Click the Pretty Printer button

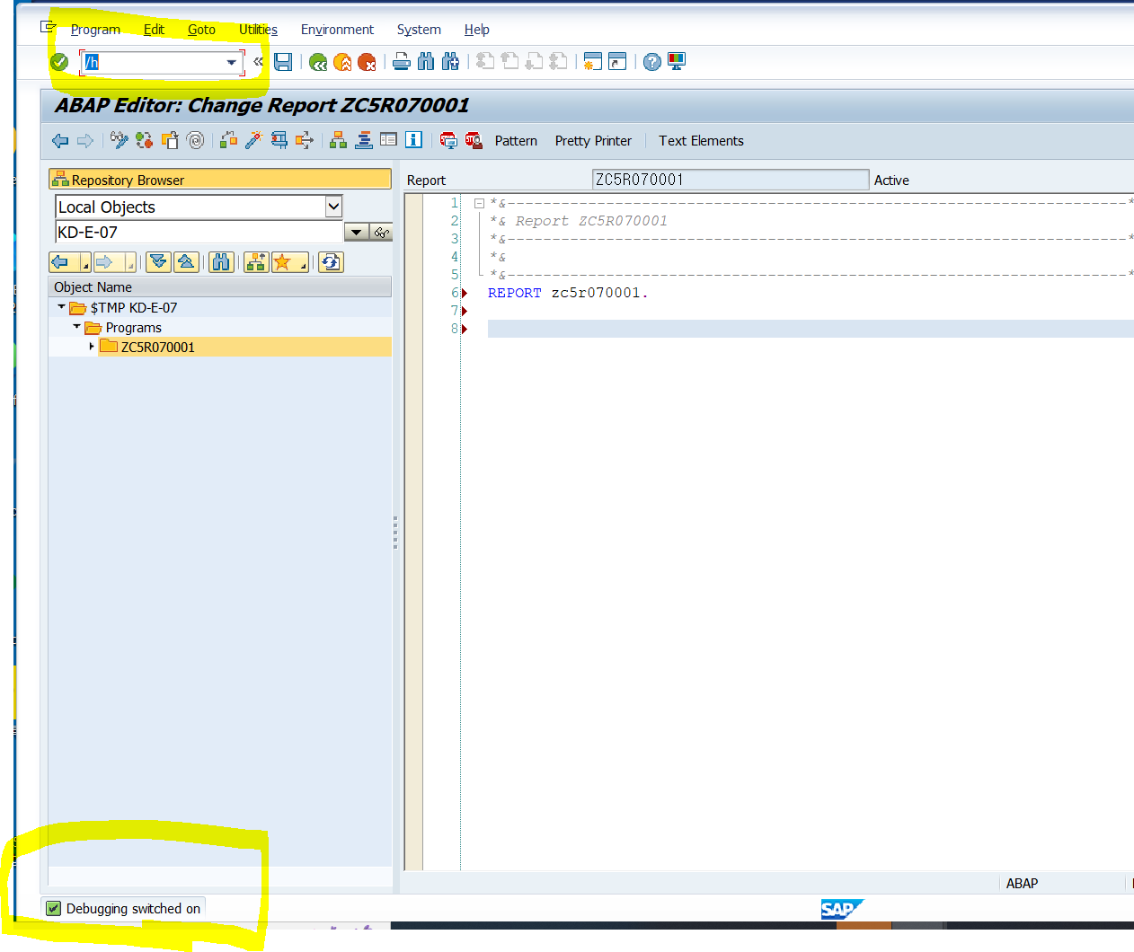click(x=593, y=141)
